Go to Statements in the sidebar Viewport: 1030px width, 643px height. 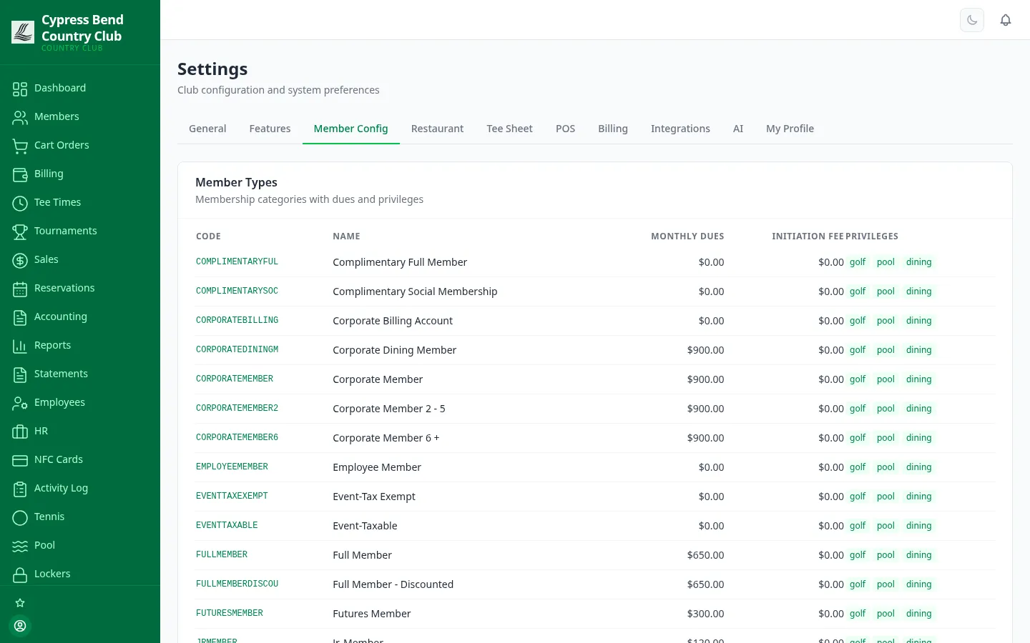pyautogui.click(x=61, y=374)
